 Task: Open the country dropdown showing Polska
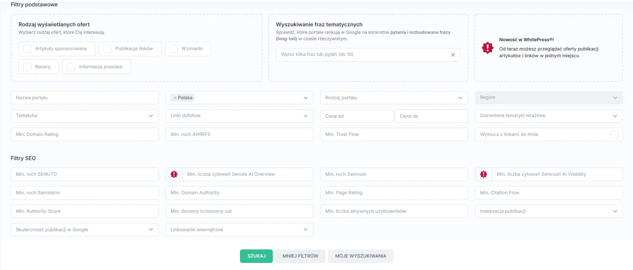pyautogui.click(x=239, y=97)
